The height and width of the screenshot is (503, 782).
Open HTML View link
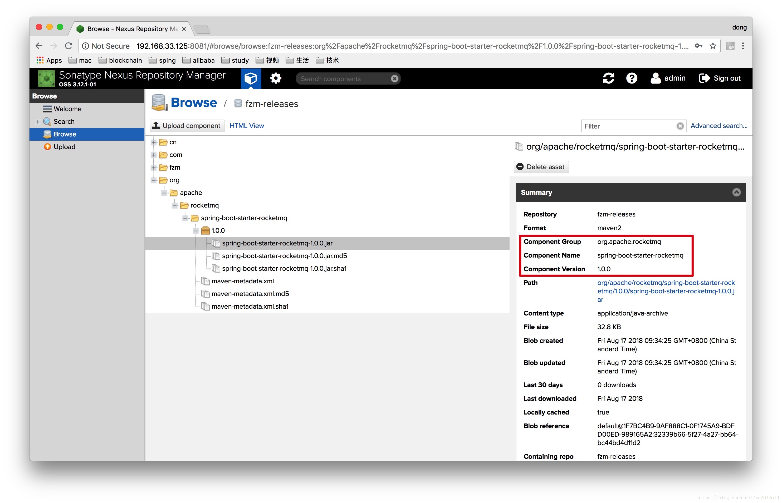[246, 126]
